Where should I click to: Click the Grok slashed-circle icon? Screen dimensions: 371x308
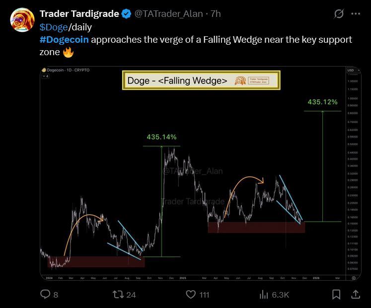coord(339,14)
